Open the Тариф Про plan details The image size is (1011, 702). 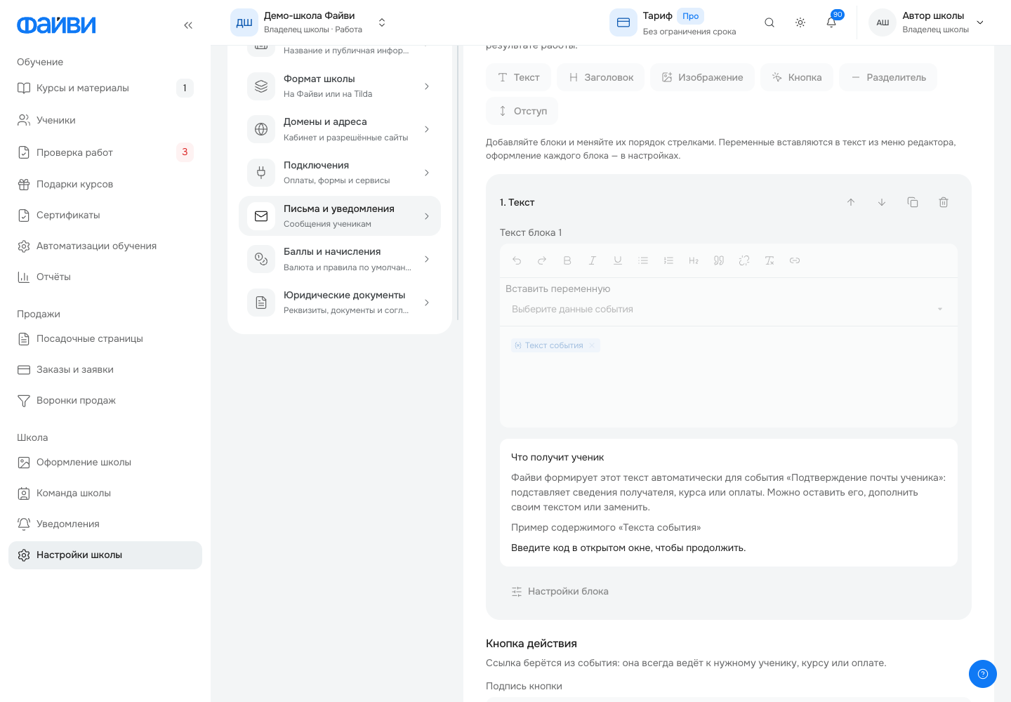tap(673, 22)
